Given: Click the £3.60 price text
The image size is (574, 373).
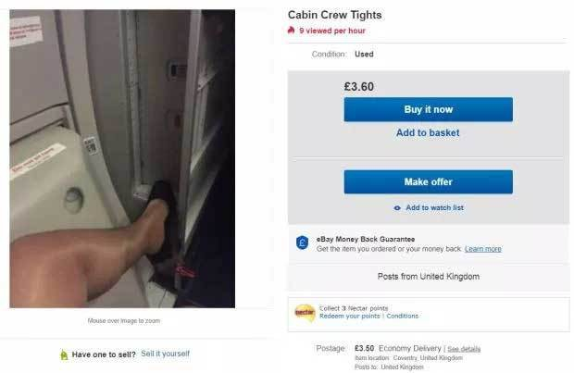Looking at the screenshot, I should point(359,87).
